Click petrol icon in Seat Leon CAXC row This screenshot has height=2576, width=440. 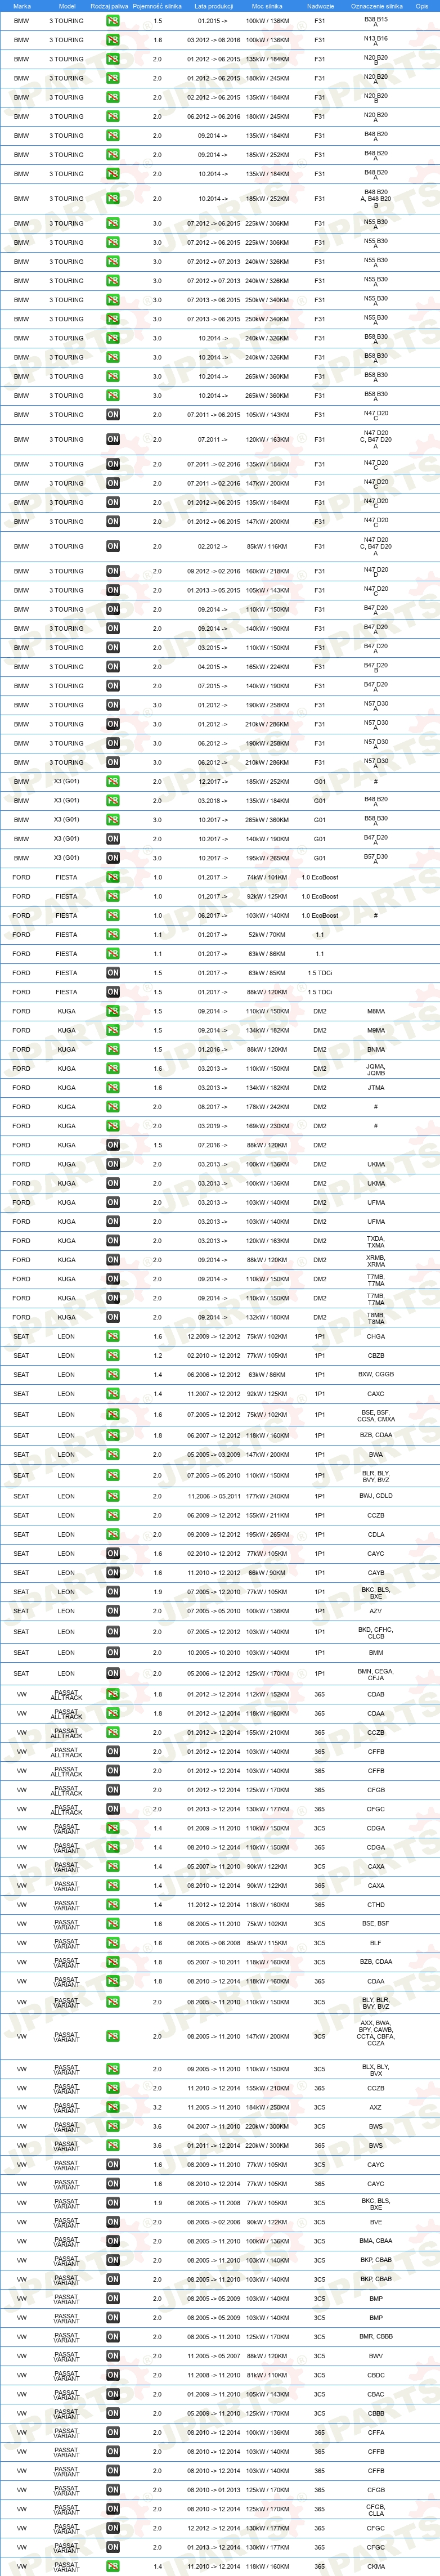(113, 1394)
